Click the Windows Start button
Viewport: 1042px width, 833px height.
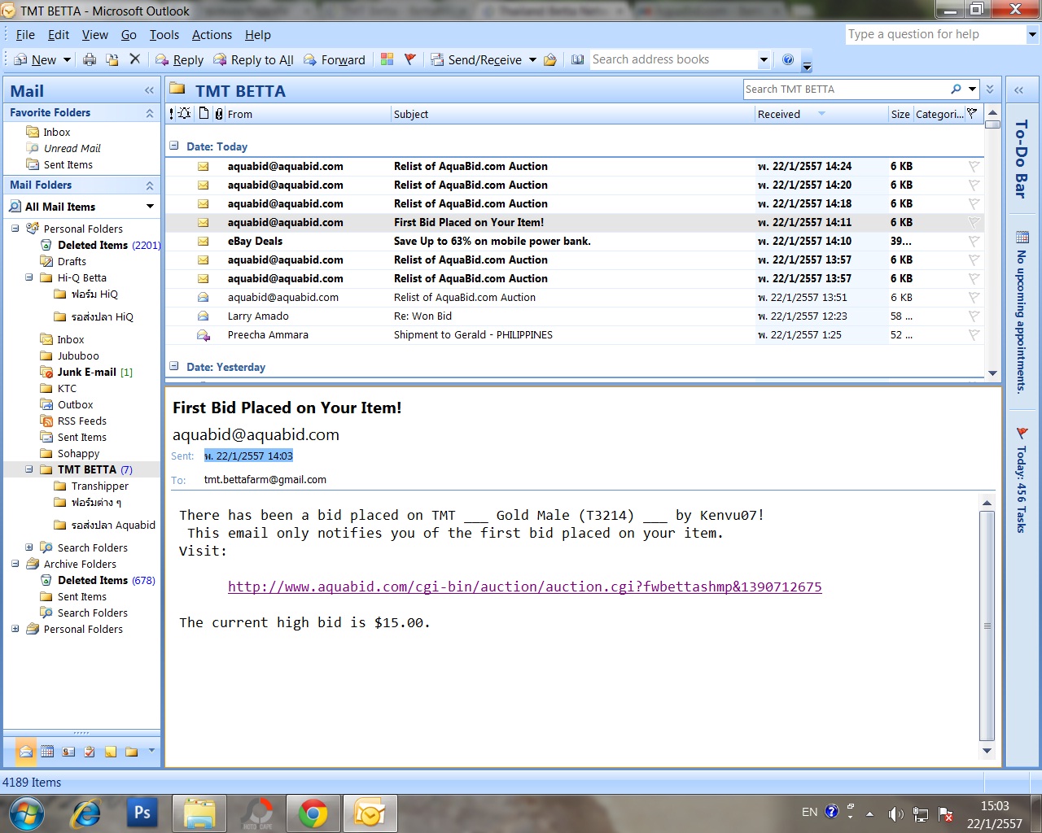coord(26,813)
